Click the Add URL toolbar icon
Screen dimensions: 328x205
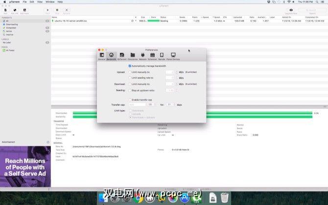[14, 11]
